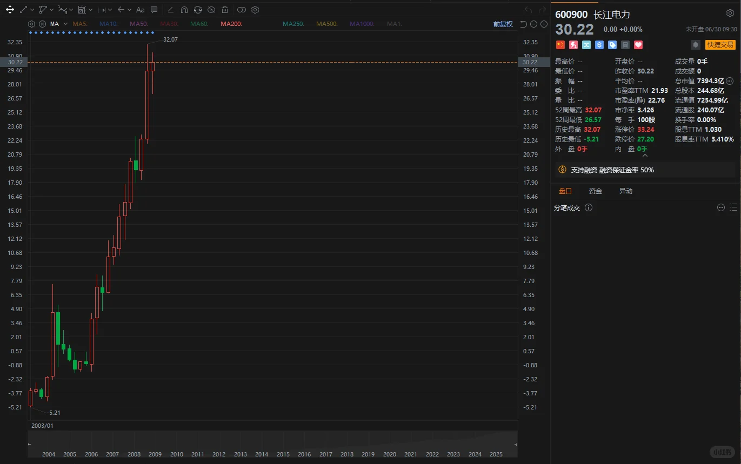Toggle the red heart favorite icon
Viewport: 741px width, 464px height.
(638, 45)
